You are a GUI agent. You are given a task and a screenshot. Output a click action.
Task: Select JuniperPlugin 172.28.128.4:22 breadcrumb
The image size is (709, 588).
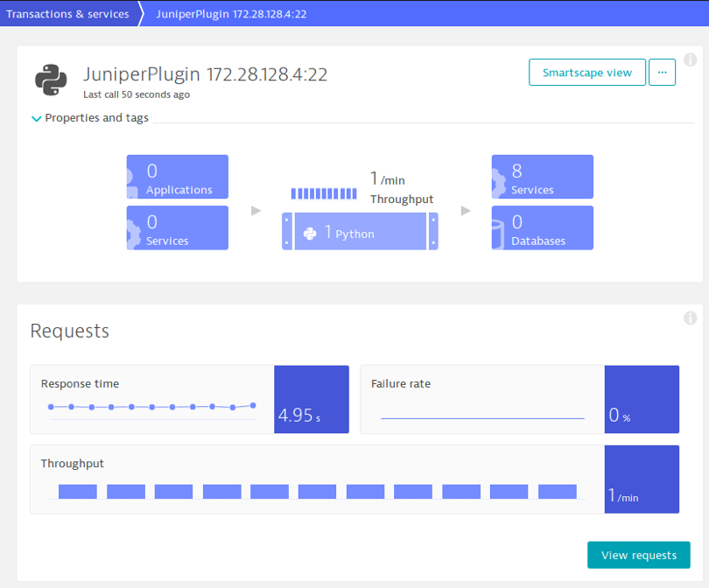[231, 14]
